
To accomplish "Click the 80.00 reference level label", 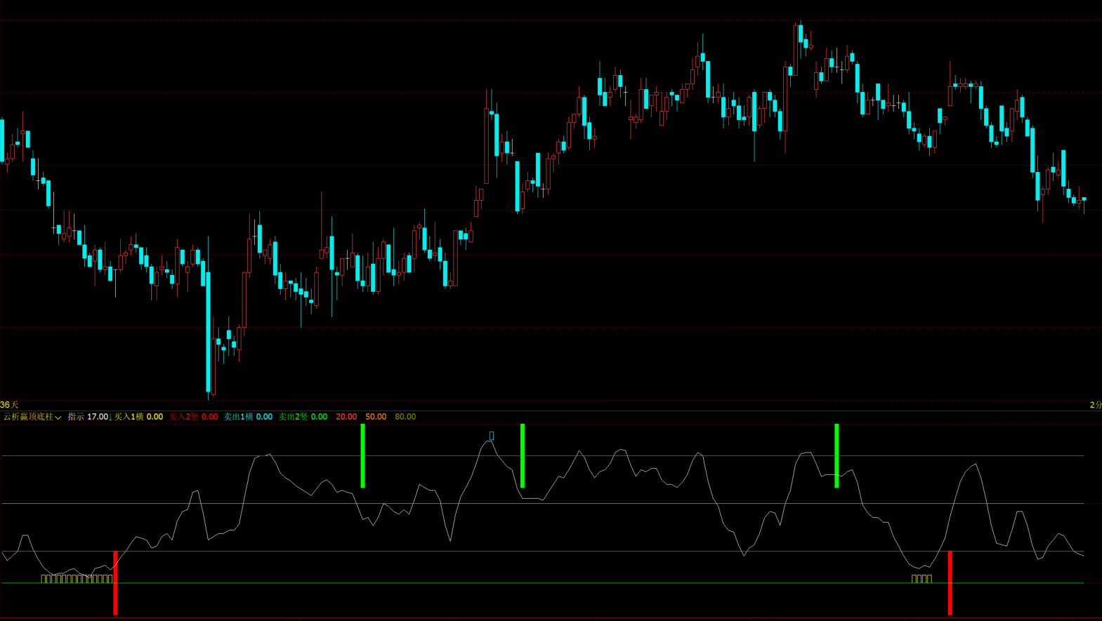I will [405, 417].
